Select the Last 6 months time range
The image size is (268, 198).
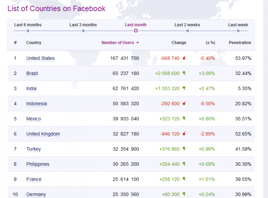click(28, 25)
